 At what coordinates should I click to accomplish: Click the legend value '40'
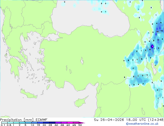pos(68,125)
